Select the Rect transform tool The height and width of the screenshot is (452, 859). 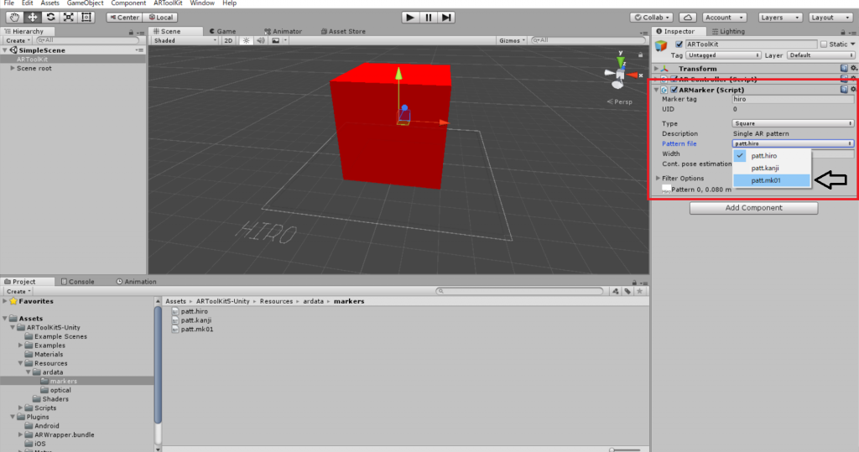[x=86, y=17]
